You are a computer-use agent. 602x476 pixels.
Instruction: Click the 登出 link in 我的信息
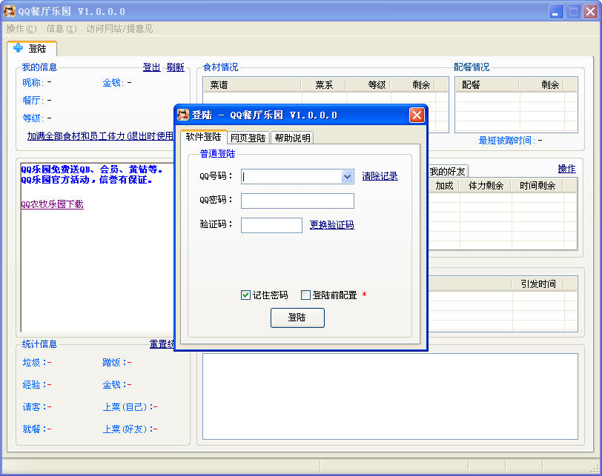(152, 67)
